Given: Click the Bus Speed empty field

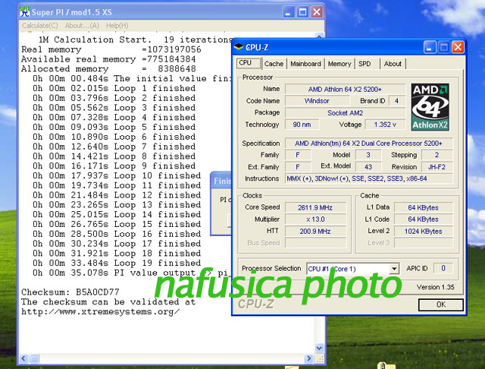Looking at the screenshot, I should pyautogui.click(x=315, y=243).
